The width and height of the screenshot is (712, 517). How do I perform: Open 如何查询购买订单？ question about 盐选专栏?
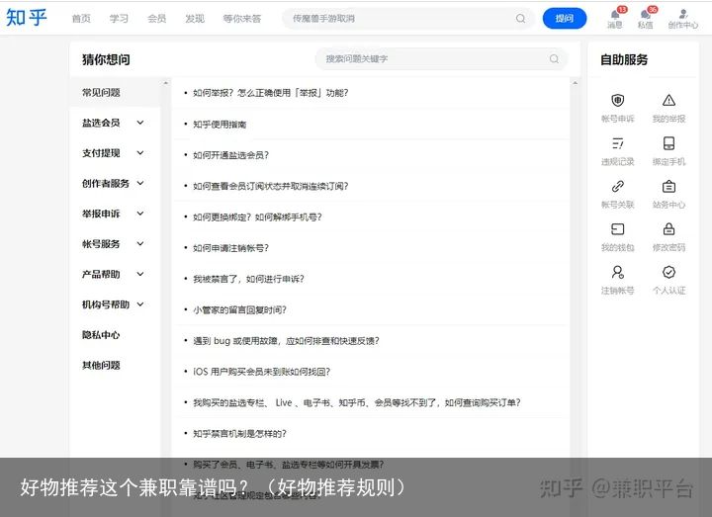(356, 402)
